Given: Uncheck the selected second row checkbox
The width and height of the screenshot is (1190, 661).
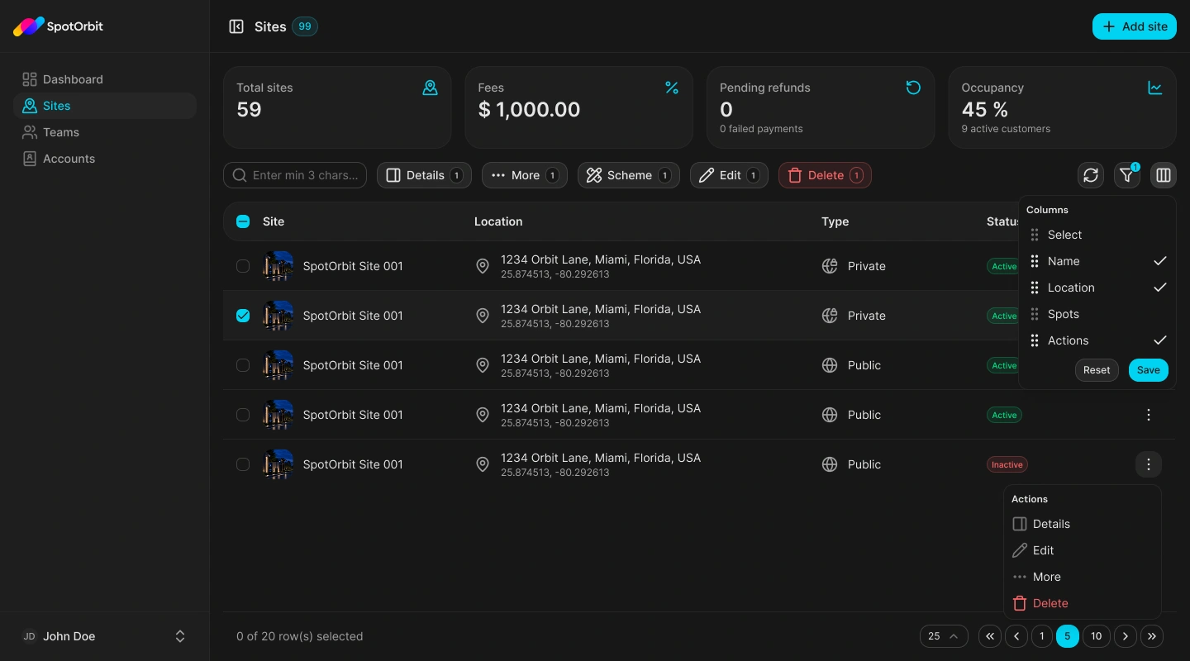Looking at the screenshot, I should 243,316.
